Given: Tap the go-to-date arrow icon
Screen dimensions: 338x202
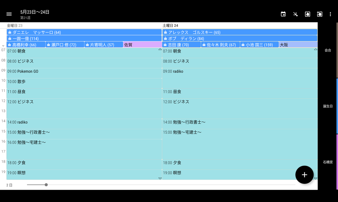Looking at the screenshot, I should pyautogui.click(x=295, y=14).
